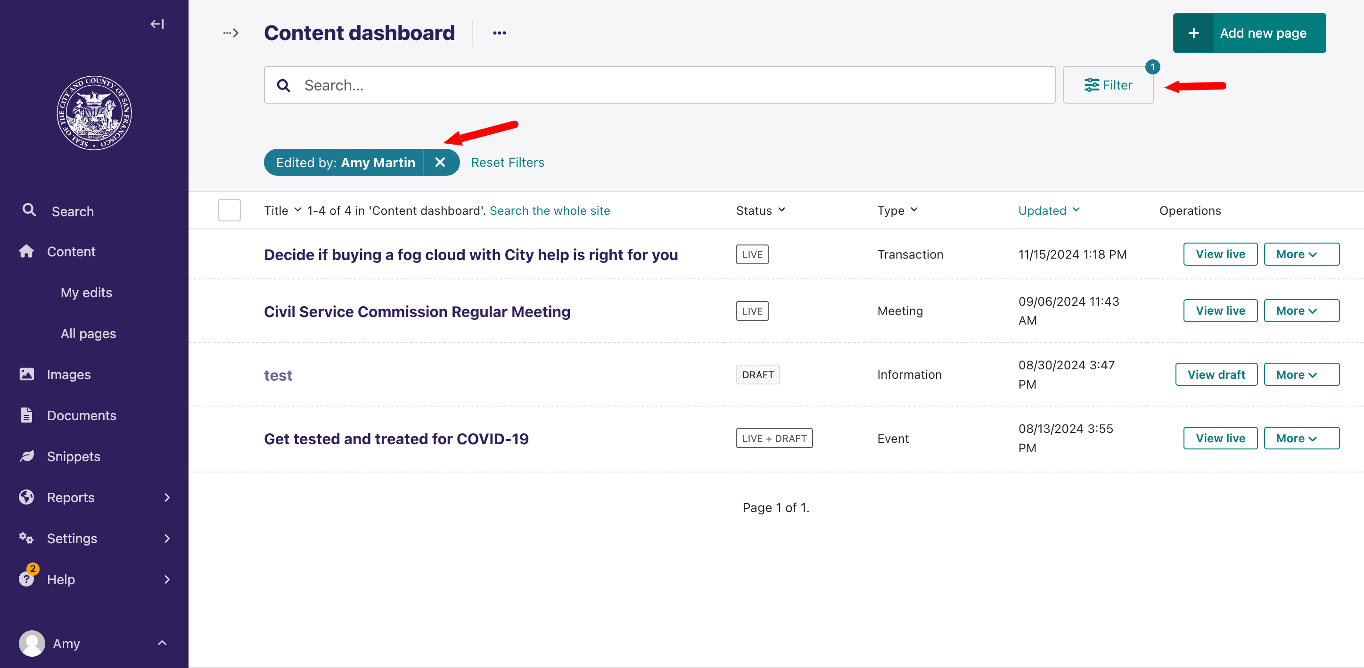Open the Filter panel
The image size is (1364, 668).
tap(1108, 85)
